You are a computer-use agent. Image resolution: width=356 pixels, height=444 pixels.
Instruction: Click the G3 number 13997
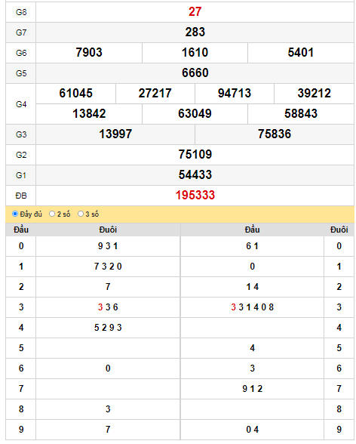click(115, 134)
